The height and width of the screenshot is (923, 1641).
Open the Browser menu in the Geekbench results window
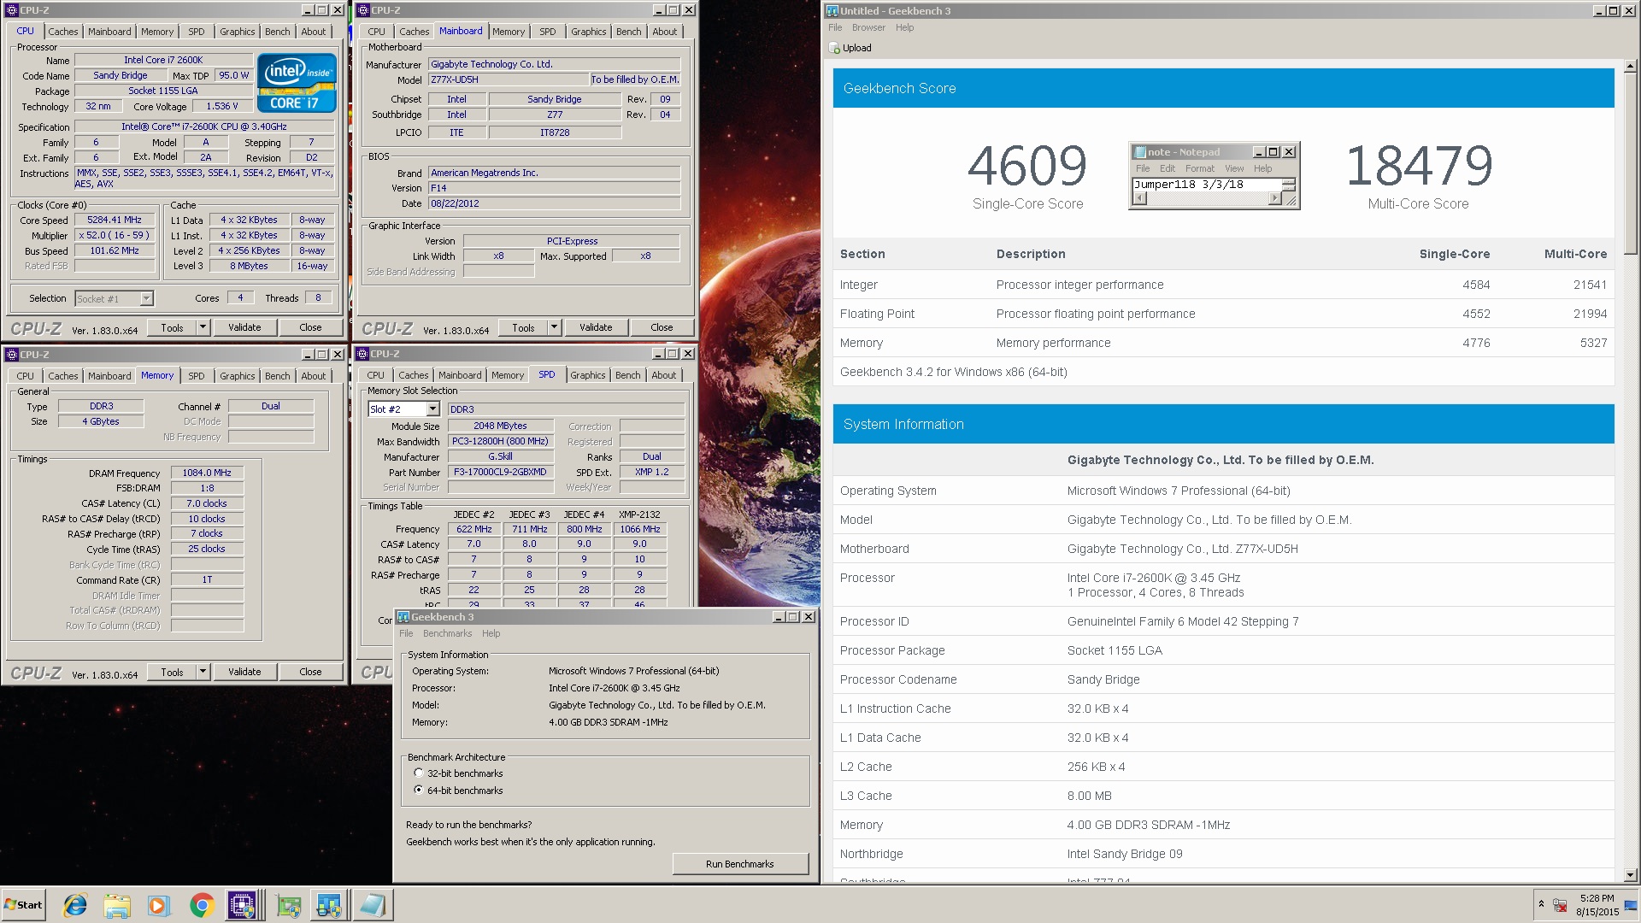[x=868, y=27]
